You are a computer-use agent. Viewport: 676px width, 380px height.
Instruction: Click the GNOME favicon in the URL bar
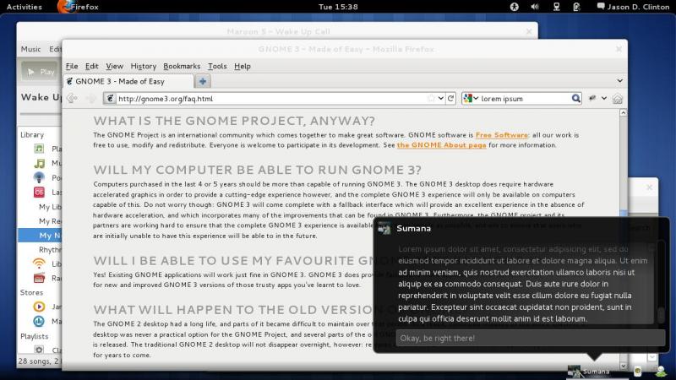coord(110,98)
